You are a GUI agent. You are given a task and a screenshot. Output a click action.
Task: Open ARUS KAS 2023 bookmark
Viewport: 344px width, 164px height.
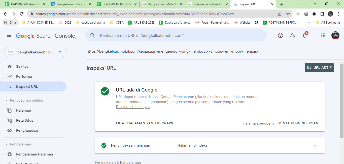tap(141, 23)
